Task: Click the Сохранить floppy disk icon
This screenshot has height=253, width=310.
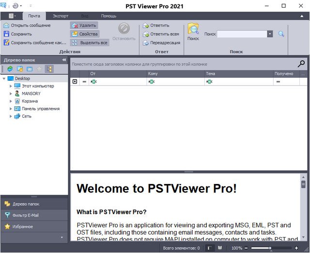Action: 6,34
